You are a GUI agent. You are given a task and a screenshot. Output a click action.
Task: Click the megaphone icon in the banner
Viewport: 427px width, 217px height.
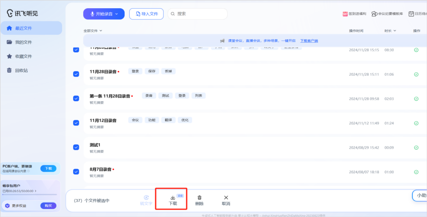(x=222, y=41)
